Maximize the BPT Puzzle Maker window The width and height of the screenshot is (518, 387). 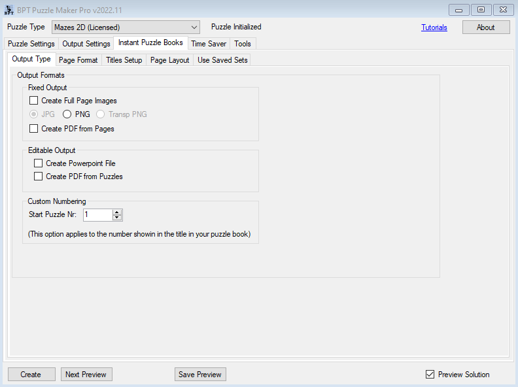[481, 10]
